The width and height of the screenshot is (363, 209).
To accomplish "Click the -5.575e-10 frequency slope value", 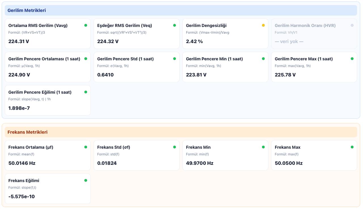I will tap(22, 197).
